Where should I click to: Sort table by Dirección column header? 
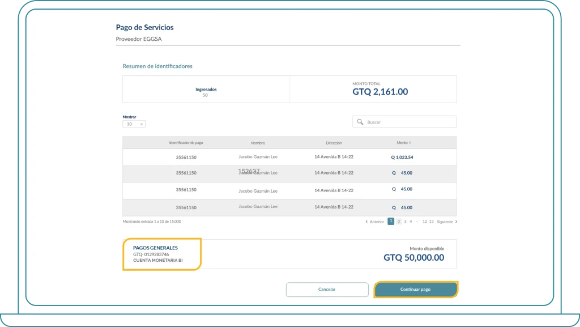[x=334, y=143]
